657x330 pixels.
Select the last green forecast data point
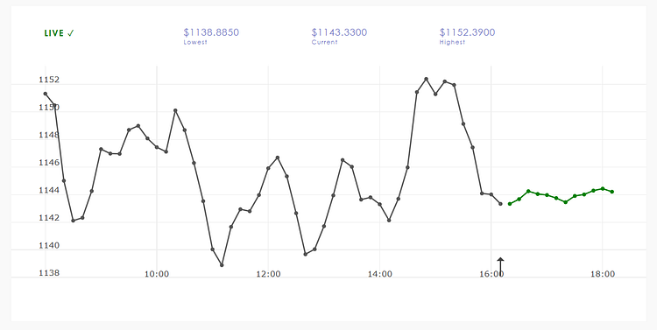612,192
